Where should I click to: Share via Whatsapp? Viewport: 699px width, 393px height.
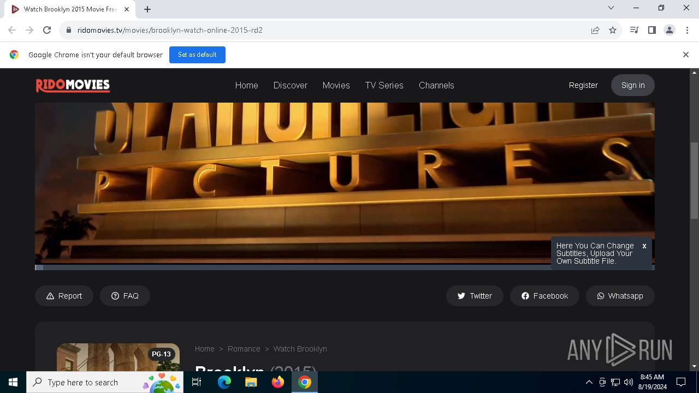point(620,296)
